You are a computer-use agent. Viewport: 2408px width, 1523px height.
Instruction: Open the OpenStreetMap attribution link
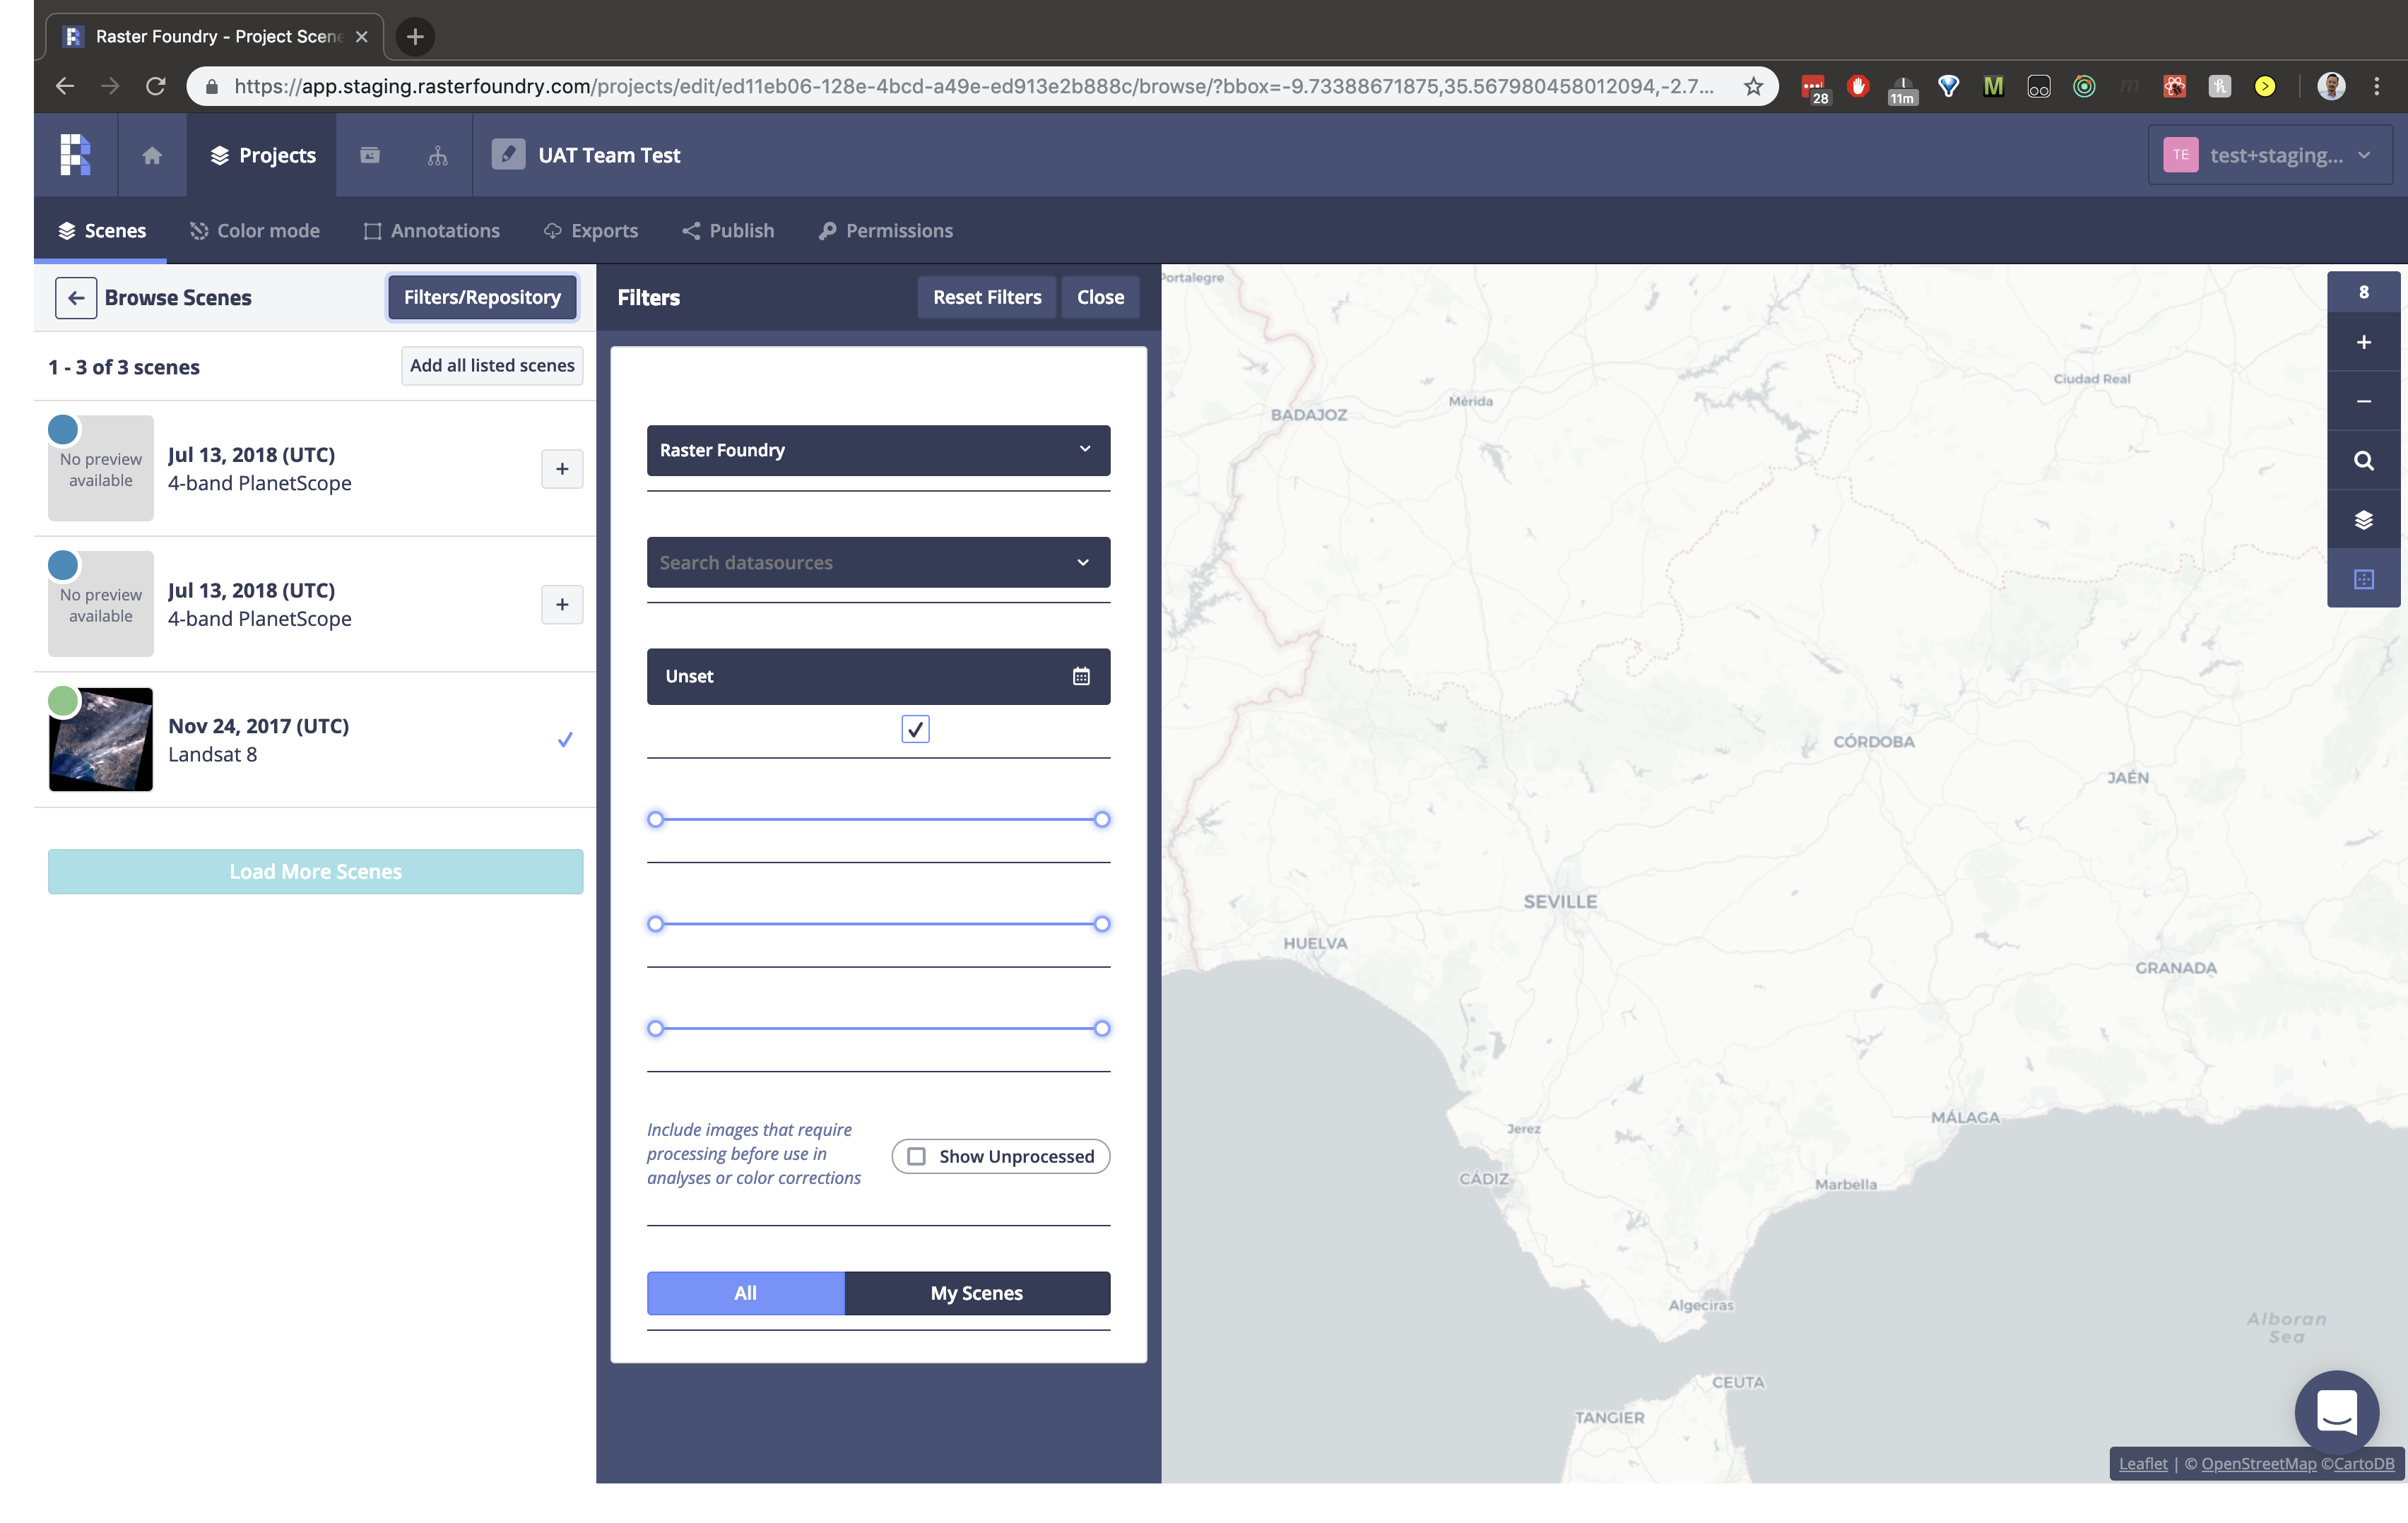[2258, 1463]
